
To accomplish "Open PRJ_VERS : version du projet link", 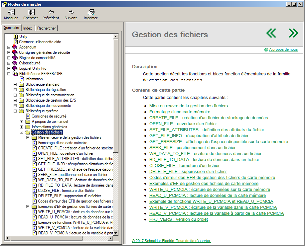I will click(x=179, y=219).
